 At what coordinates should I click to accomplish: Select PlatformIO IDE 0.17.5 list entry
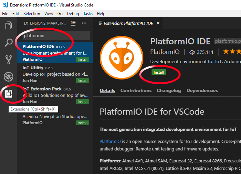pyautogui.click(x=55, y=53)
